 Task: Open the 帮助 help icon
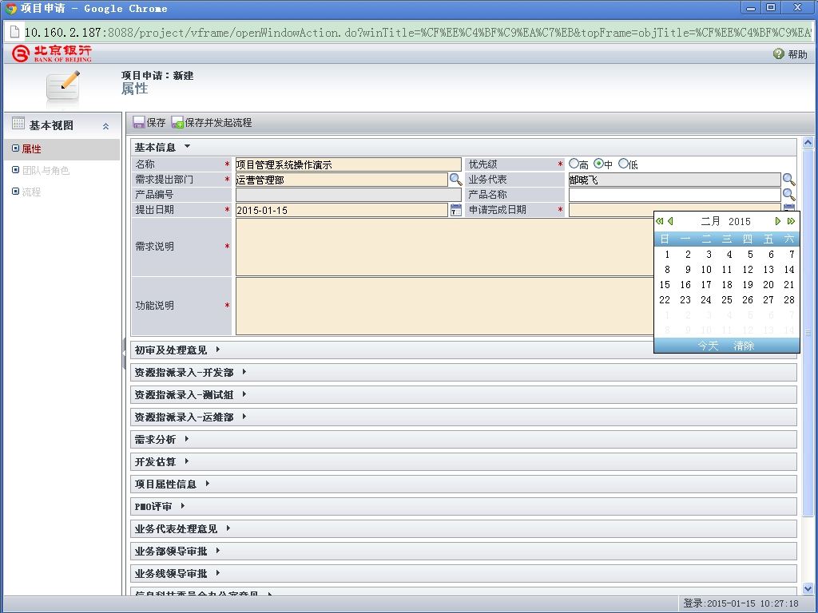(x=778, y=53)
